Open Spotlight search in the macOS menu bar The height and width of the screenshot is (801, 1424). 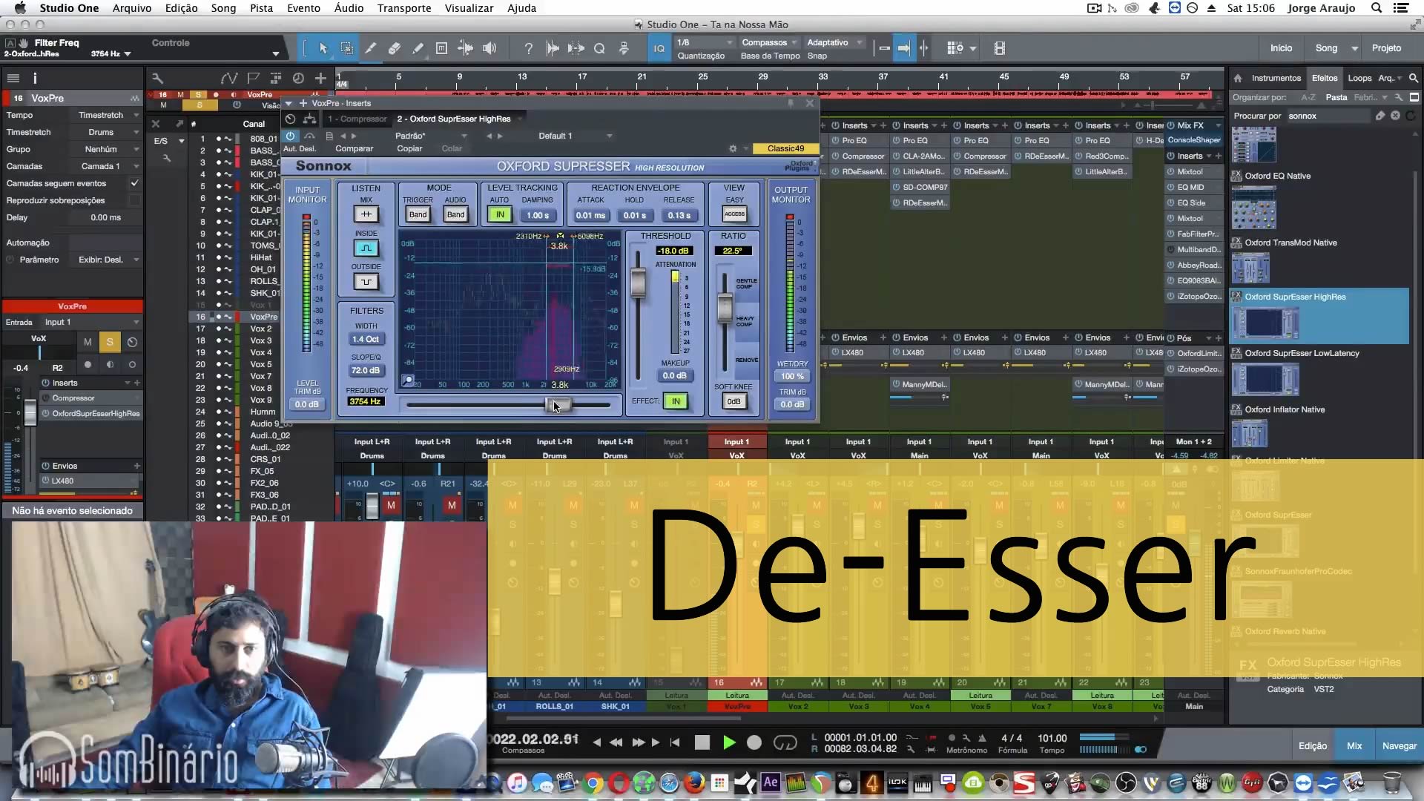1377,8
